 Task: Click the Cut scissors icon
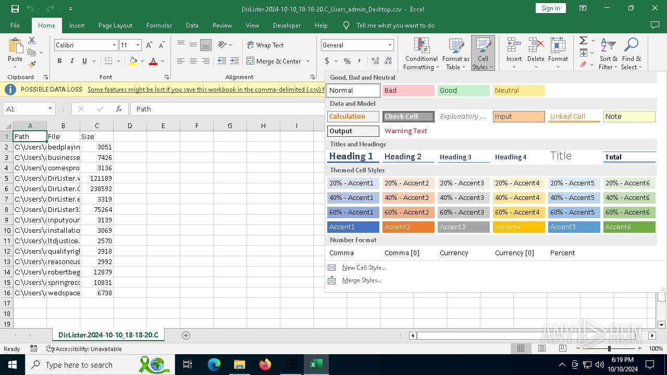click(32, 41)
